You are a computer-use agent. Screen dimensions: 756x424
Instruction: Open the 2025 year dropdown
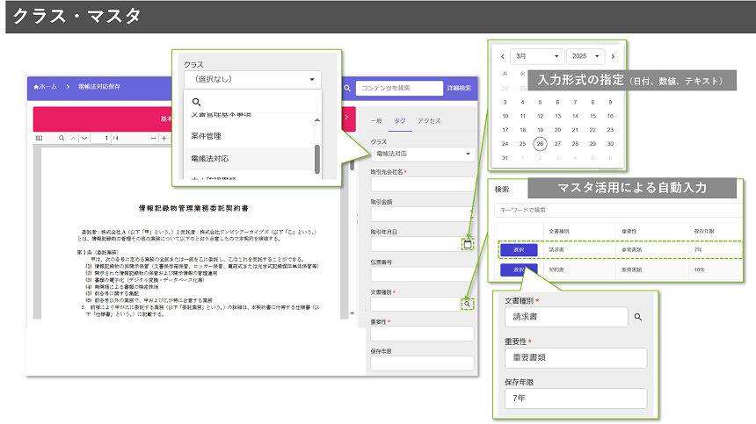(585, 56)
